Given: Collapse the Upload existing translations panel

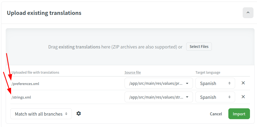Looking at the screenshot, I should 248,13.
